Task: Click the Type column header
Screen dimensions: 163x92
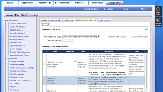Action: pos(83,51)
